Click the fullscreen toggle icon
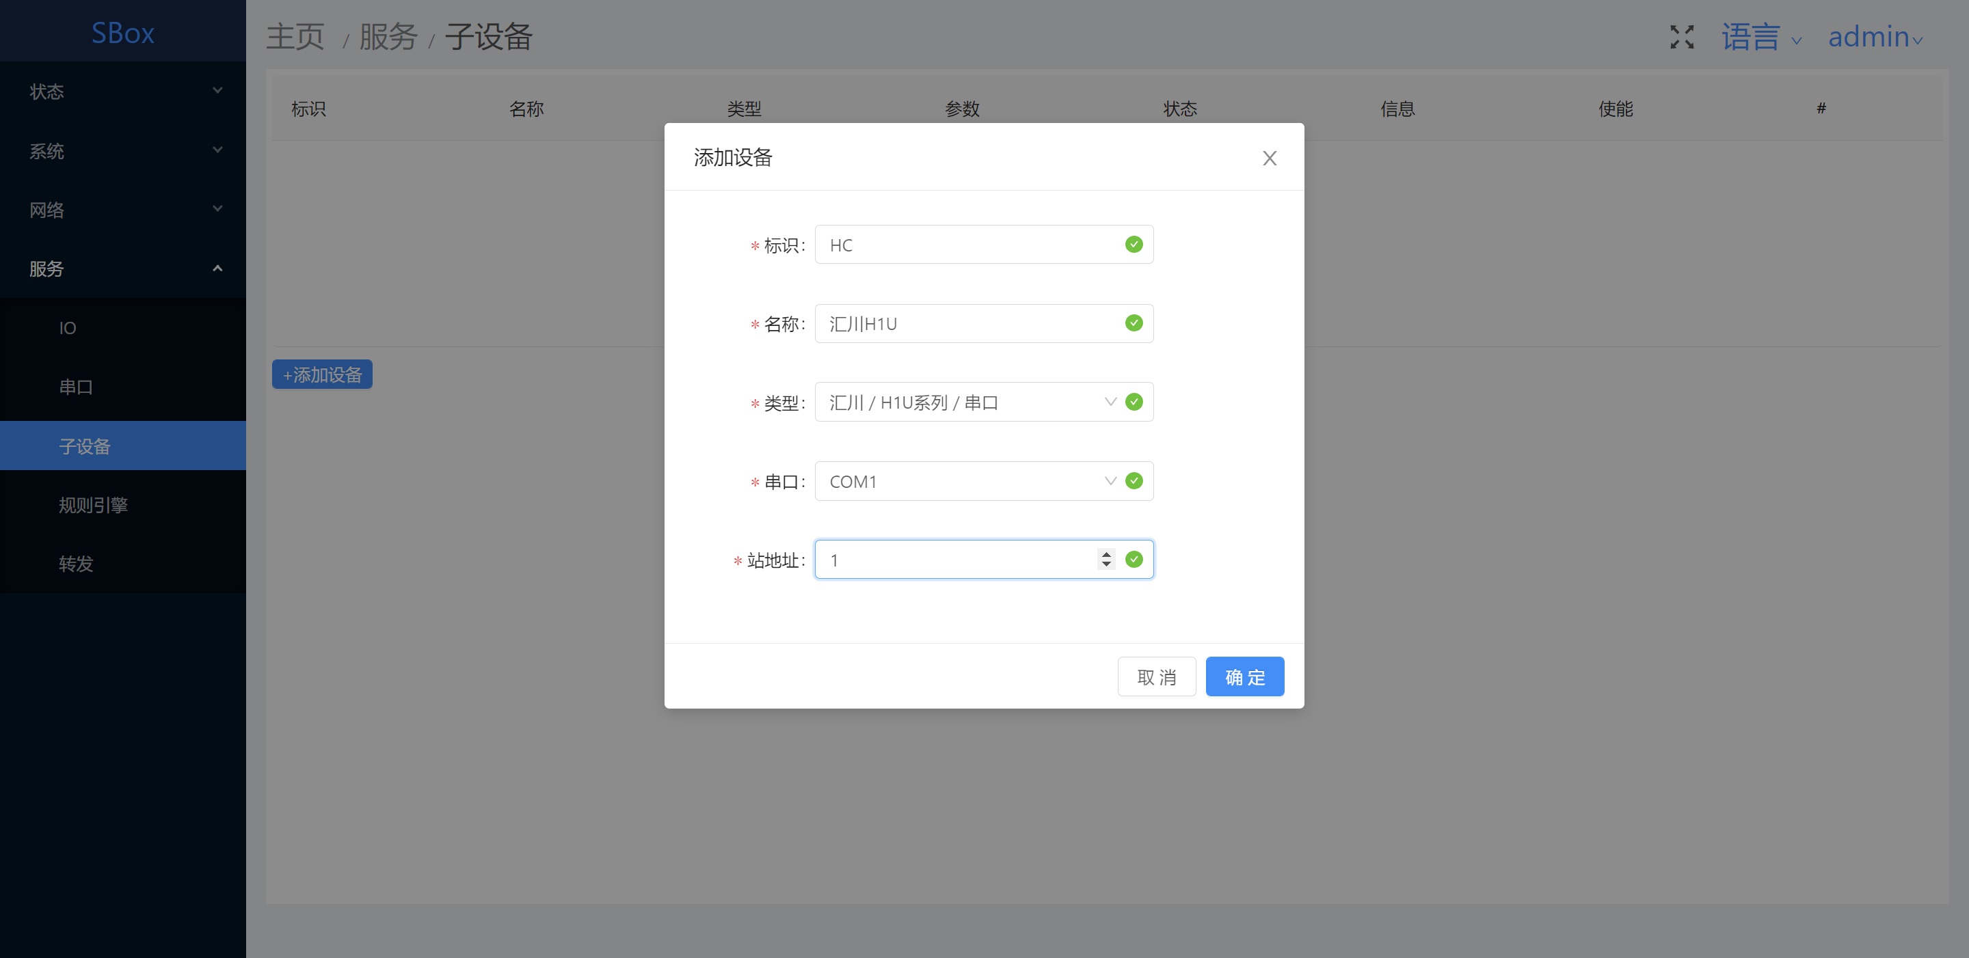This screenshot has height=958, width=1969. click(1682, 37)
